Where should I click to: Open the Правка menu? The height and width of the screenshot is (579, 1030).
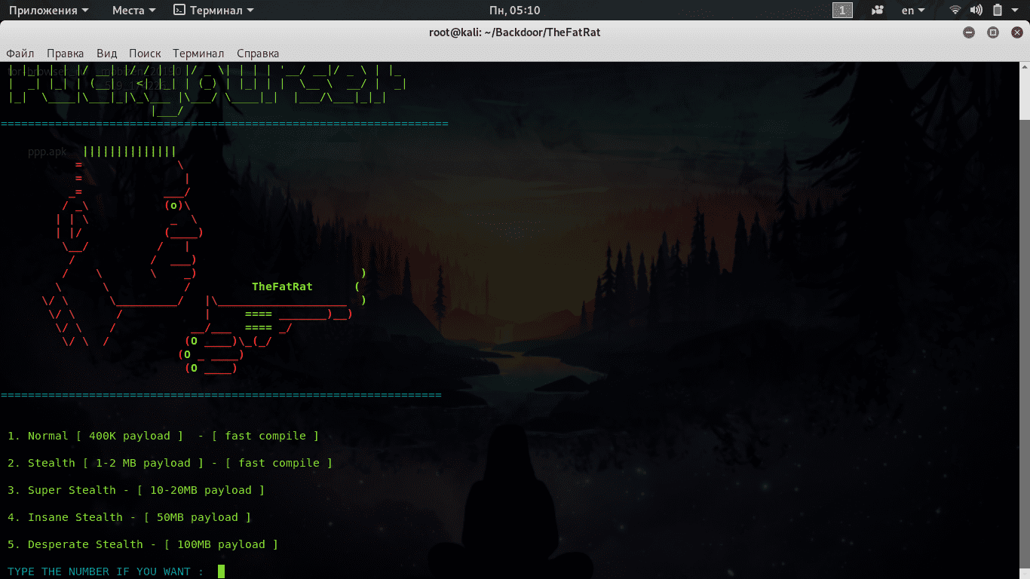[65, 54]
